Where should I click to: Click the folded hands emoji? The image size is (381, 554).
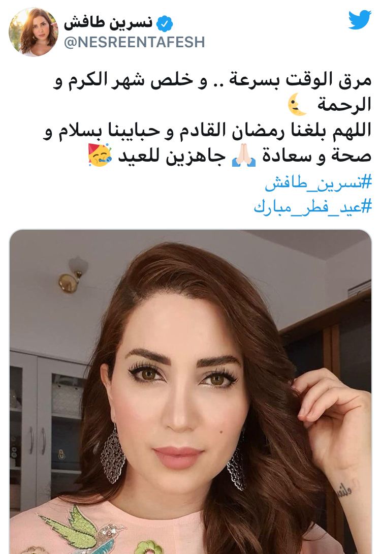244,156
